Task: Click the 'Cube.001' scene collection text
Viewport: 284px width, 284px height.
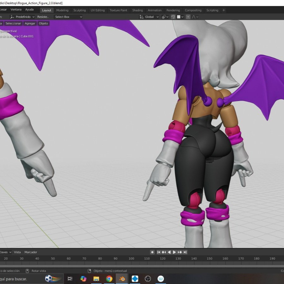Action: [x=27, y=36]
